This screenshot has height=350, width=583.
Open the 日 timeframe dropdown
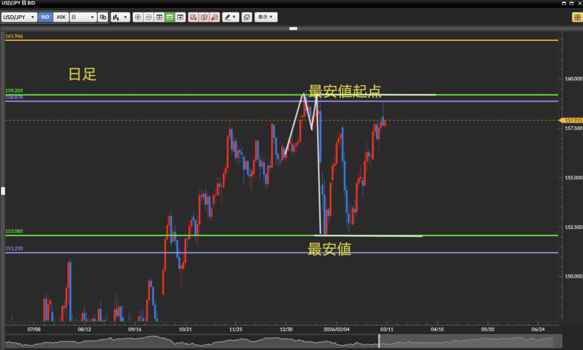pos(83,17)
